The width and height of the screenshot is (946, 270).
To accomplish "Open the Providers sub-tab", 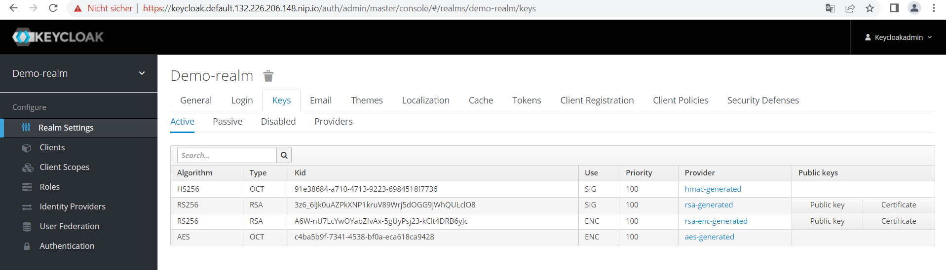I will tap(333, 122).
